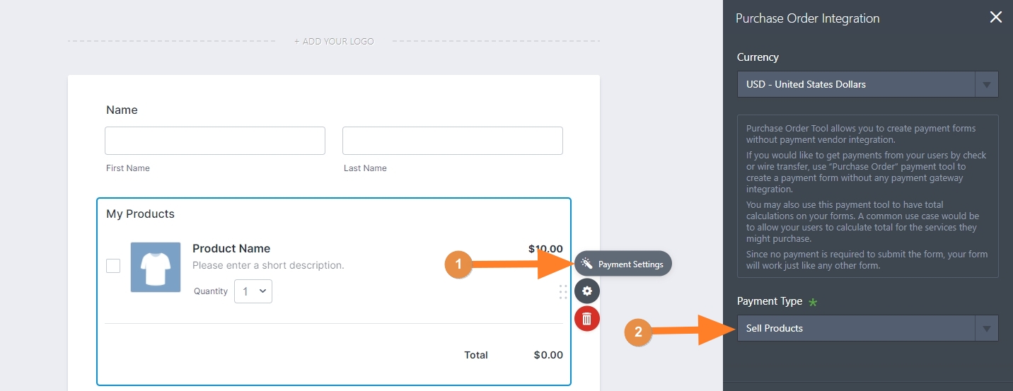Viewport: 1013px width, 391px height.
Task: Tick the Product Name checkbox
Action: pyautogui.click(x=113, y=266)
